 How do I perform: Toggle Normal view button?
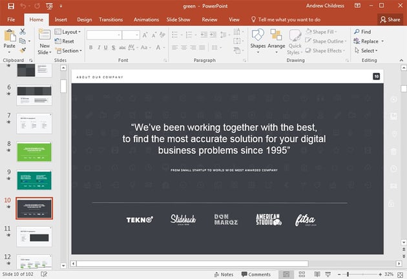[x=286, y=274]
